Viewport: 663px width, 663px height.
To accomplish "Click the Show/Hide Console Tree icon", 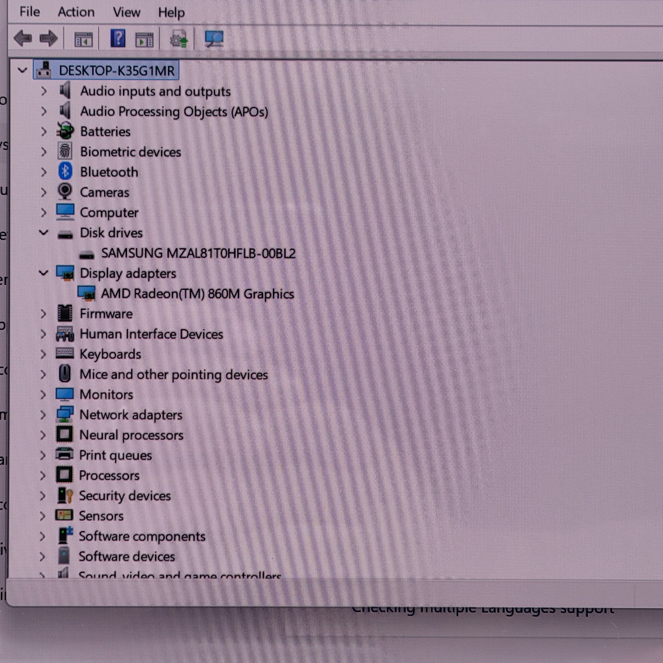I will point(83,40).
